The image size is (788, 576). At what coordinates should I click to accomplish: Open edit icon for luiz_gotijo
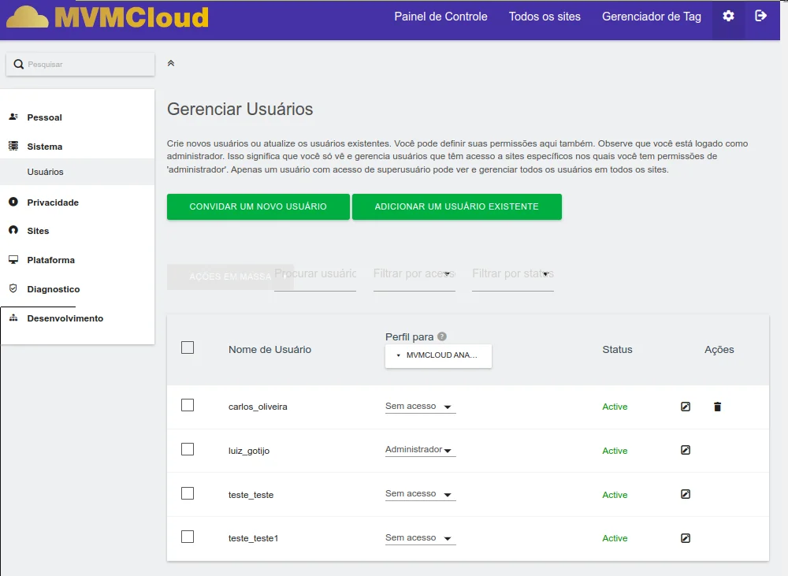pyautogui.click(x=686, y=451)
